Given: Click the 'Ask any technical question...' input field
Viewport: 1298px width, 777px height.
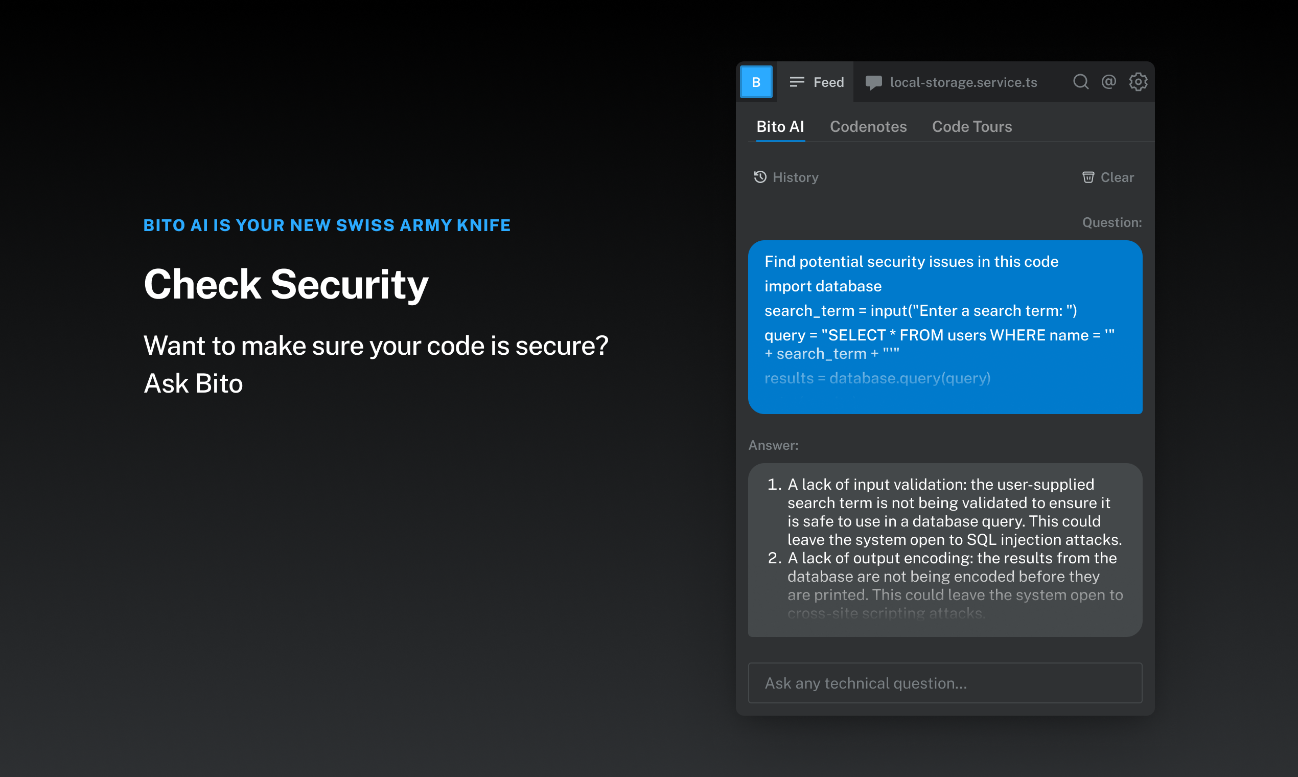Looking at the screenshot, I should pos(945,683).
